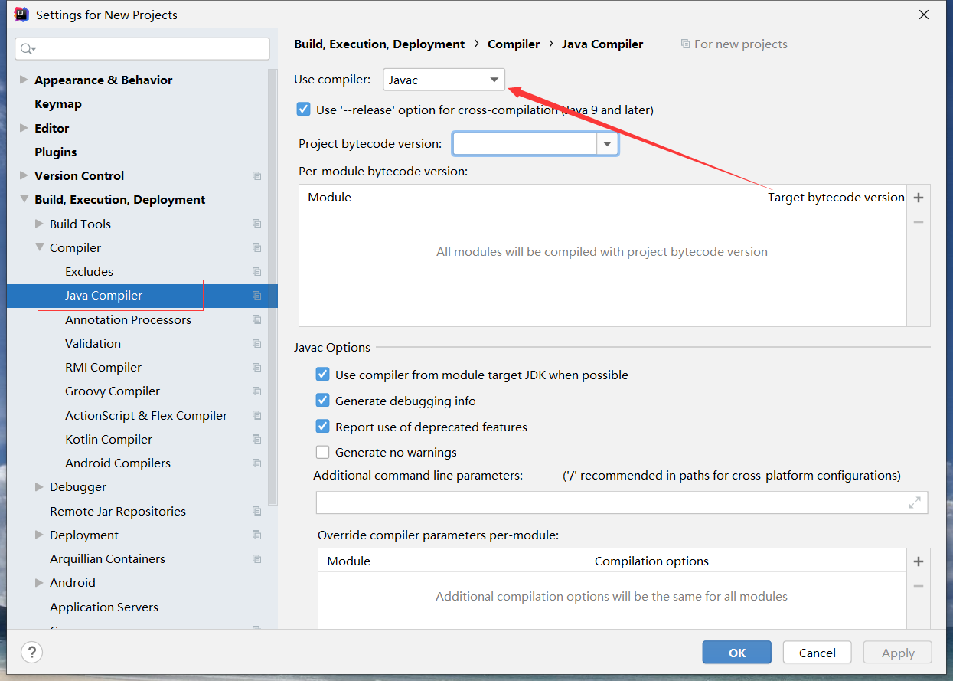The image size is (953, 681).
Task: Expand the additional command line parameters editor
Action: pos(915,503)
